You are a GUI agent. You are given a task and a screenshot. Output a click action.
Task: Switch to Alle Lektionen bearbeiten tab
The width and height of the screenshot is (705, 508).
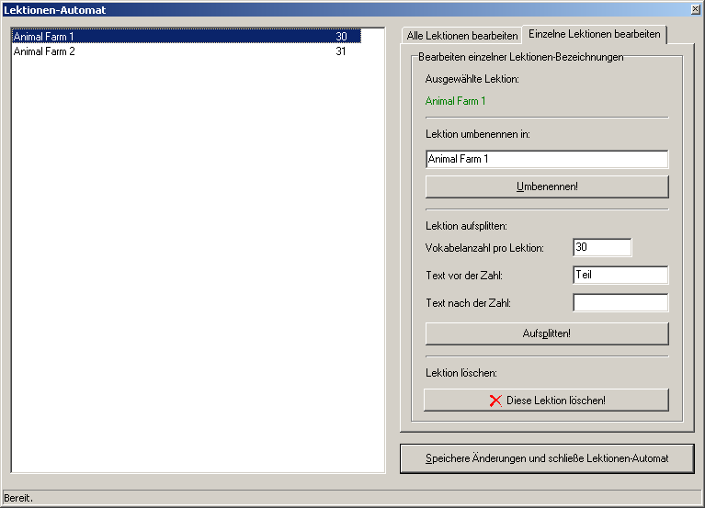461,35
